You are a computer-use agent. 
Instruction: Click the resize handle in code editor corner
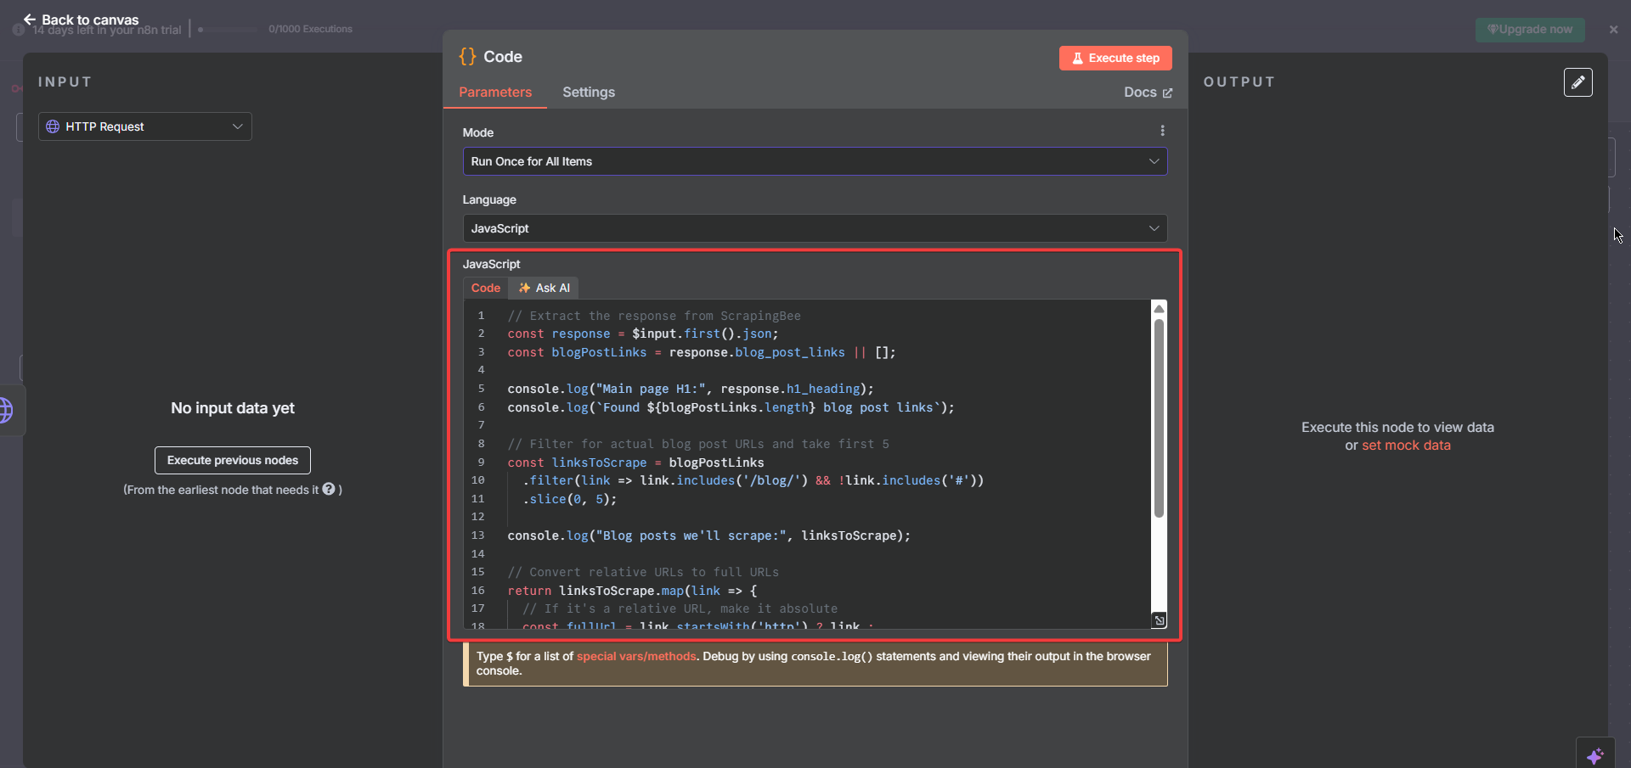click(x=1160, y=620)
